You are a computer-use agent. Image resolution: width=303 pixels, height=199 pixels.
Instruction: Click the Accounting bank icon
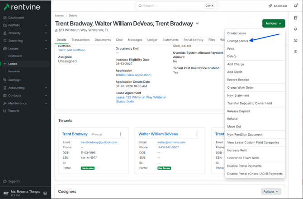[5, 88]
